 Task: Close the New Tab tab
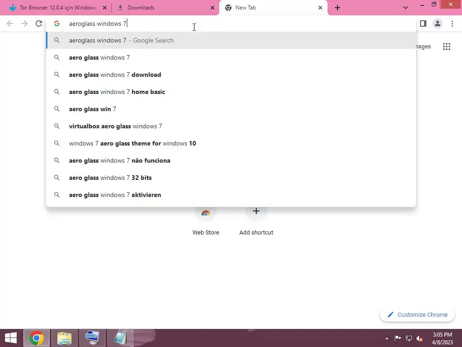[x=320, y=8]
